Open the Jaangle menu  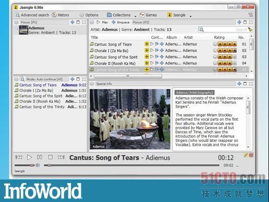[x=176, y=15]
